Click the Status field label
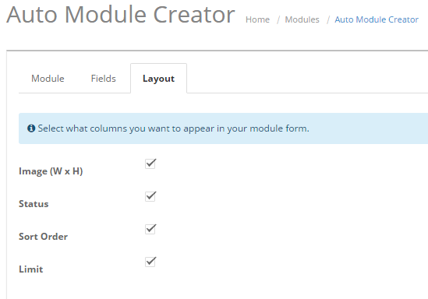428x299 pixels. [34, 204]
